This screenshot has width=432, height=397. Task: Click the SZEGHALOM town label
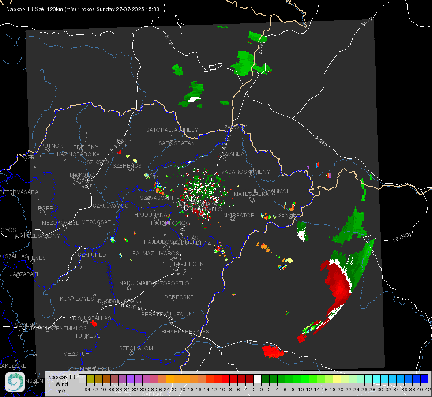pyautogui.click(x=136, y=348)
